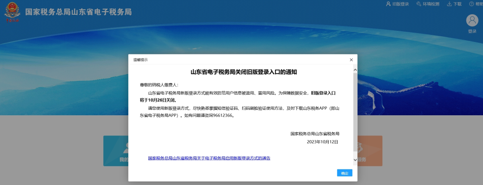Click the 温馨提示 dialog title
Image resolution: width=483 pixels, height=185 pixels.
tap(140, 60)
